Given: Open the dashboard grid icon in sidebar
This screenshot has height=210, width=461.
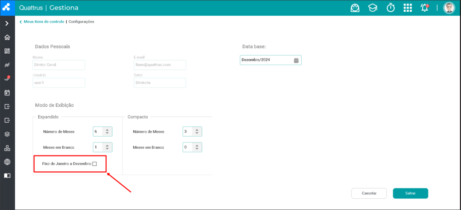Looking at the screenshot, I should tap(7, 51).
